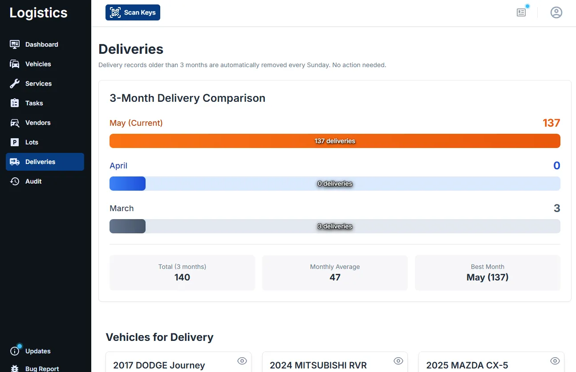Open the Audit section
Viewport: 576px width, 372px height.
coord(45,181)
